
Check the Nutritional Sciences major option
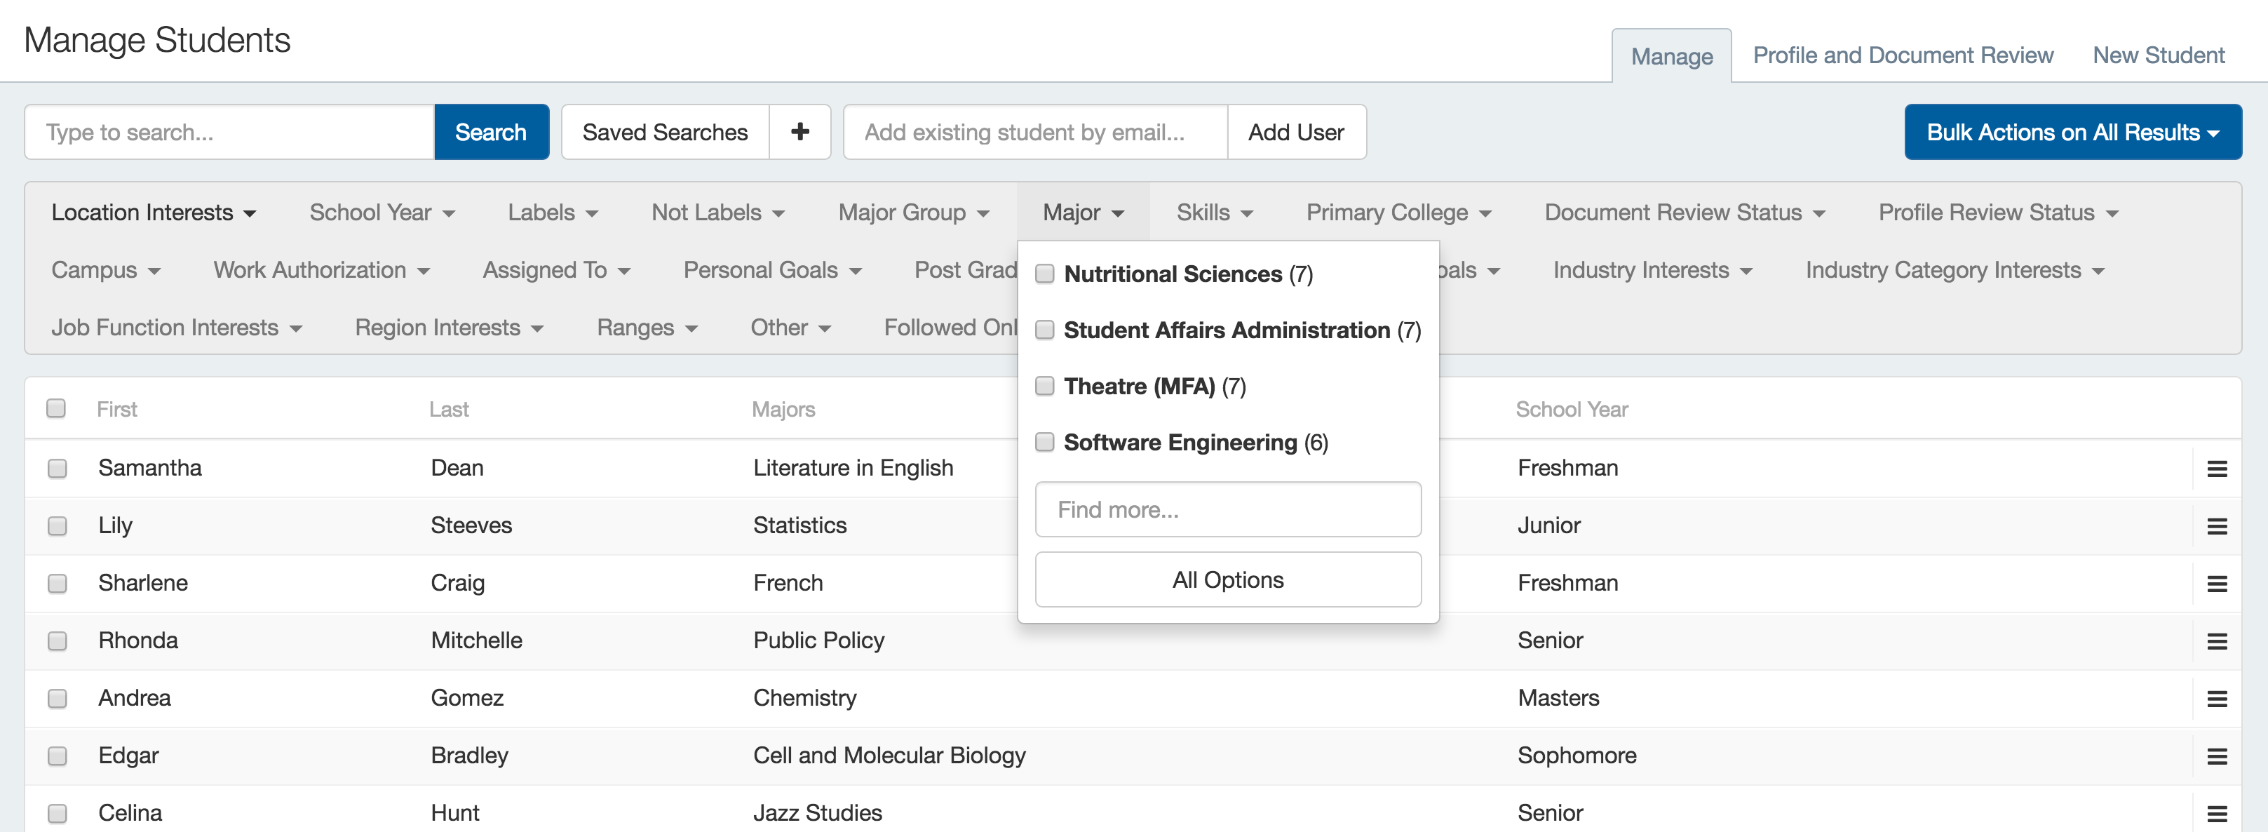[1044, 274]
